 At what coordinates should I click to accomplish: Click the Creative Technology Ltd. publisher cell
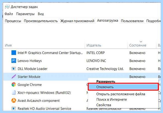tap(105, 69)
